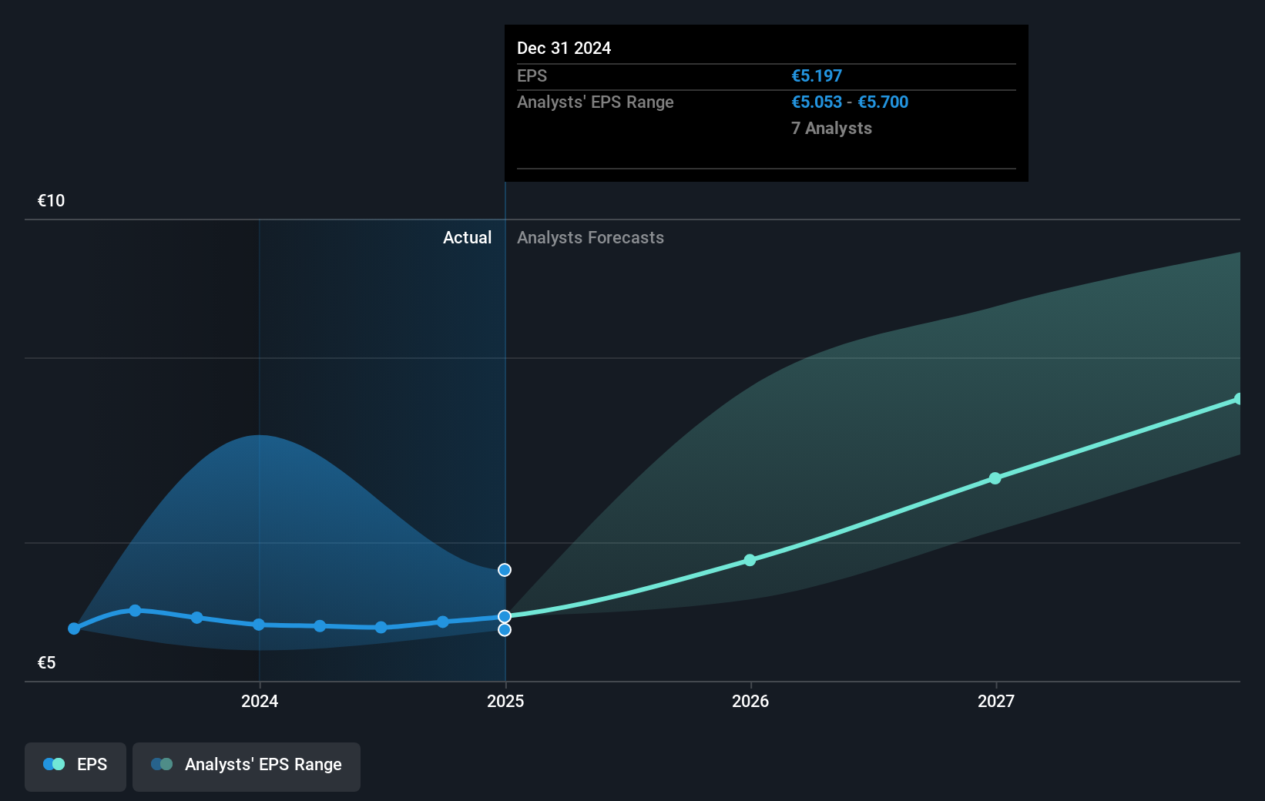Viewport: 1265px width, 801px height.
Task: Toggle the Analysts' EPS Range legend
Action: tap(247, 766)
